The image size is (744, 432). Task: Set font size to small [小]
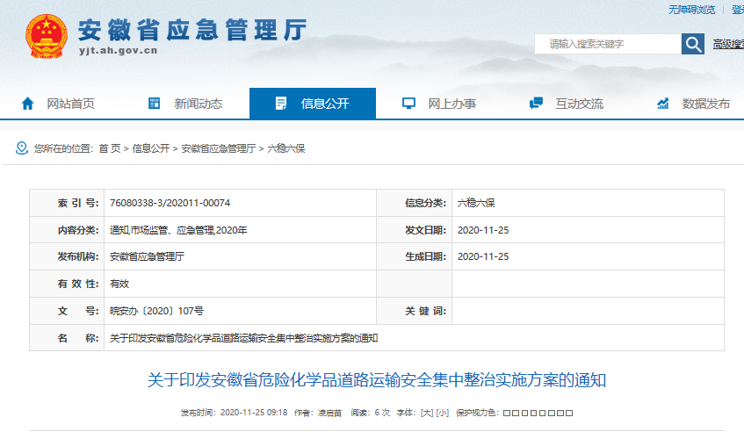[442, 413]
